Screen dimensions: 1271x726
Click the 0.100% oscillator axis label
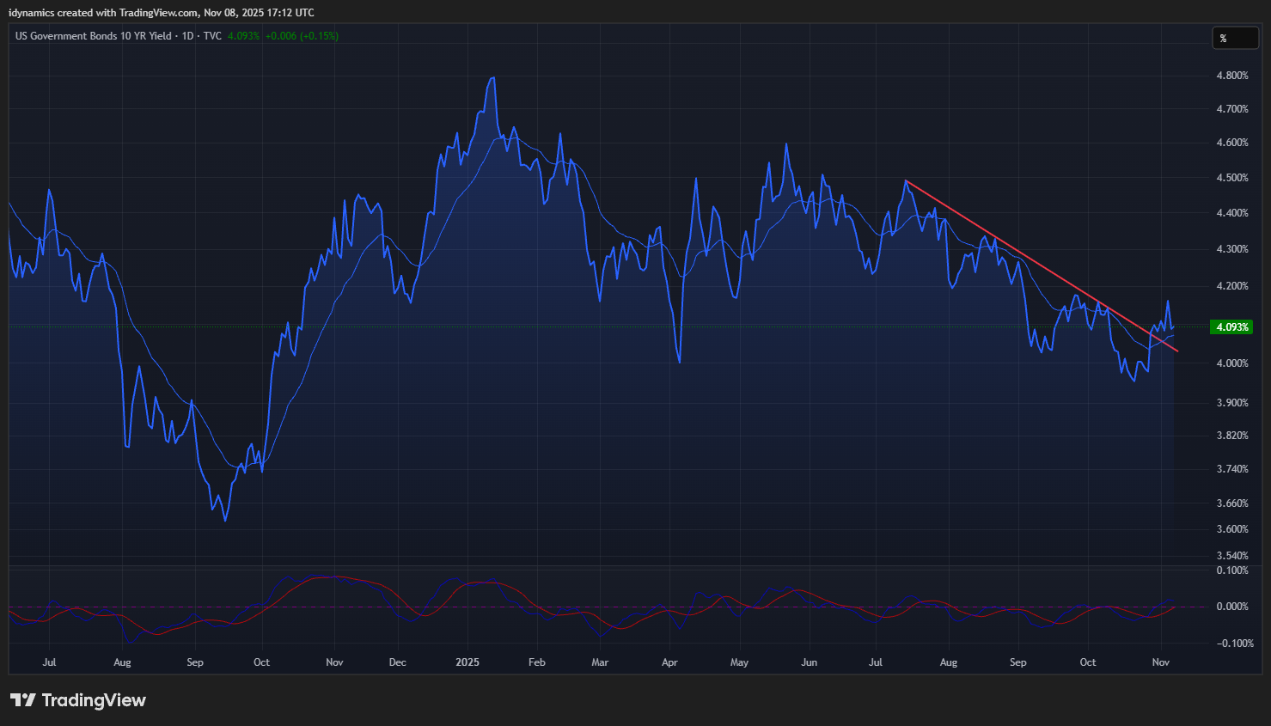coord(1231,570)
